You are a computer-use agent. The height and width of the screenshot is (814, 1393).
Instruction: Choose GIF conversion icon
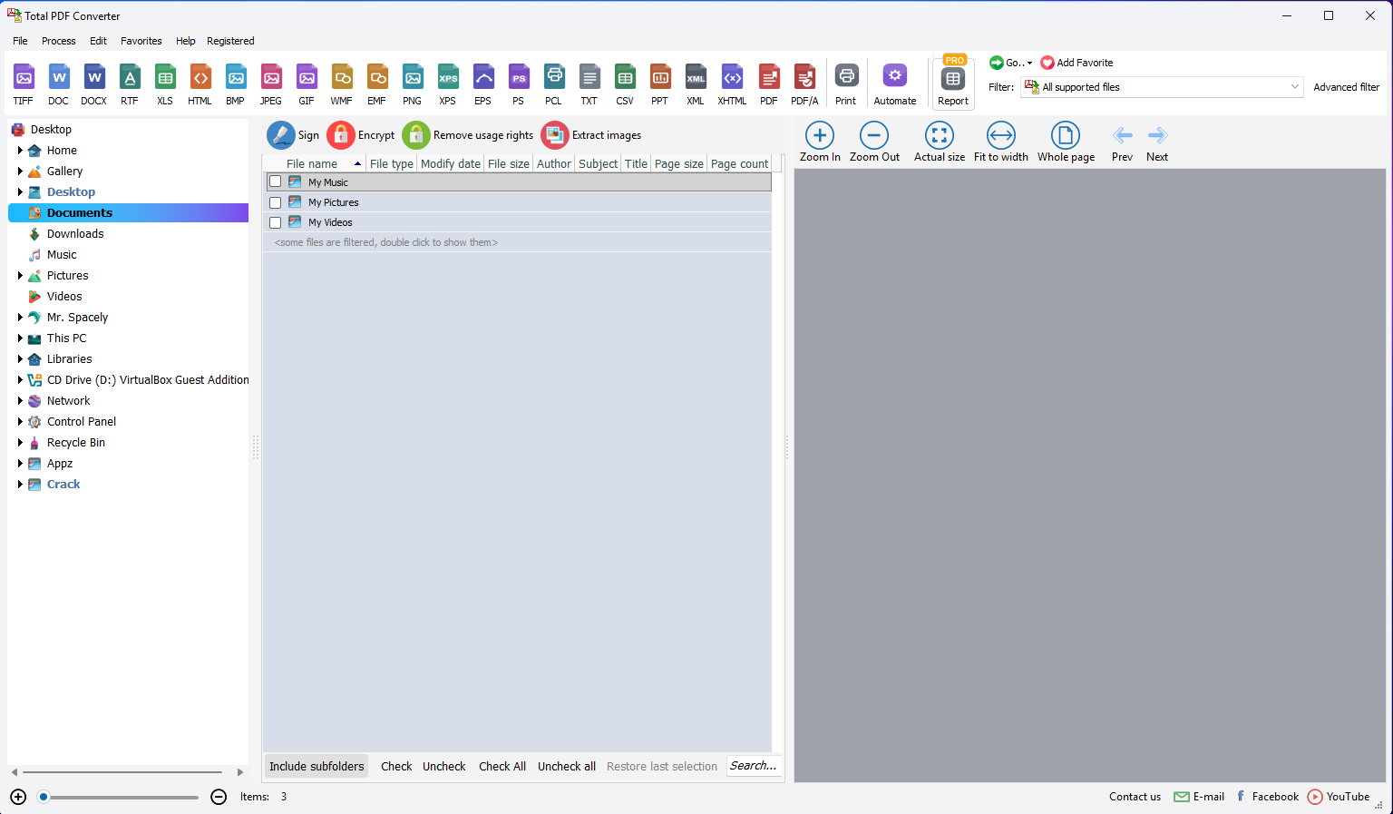[307, 85]
